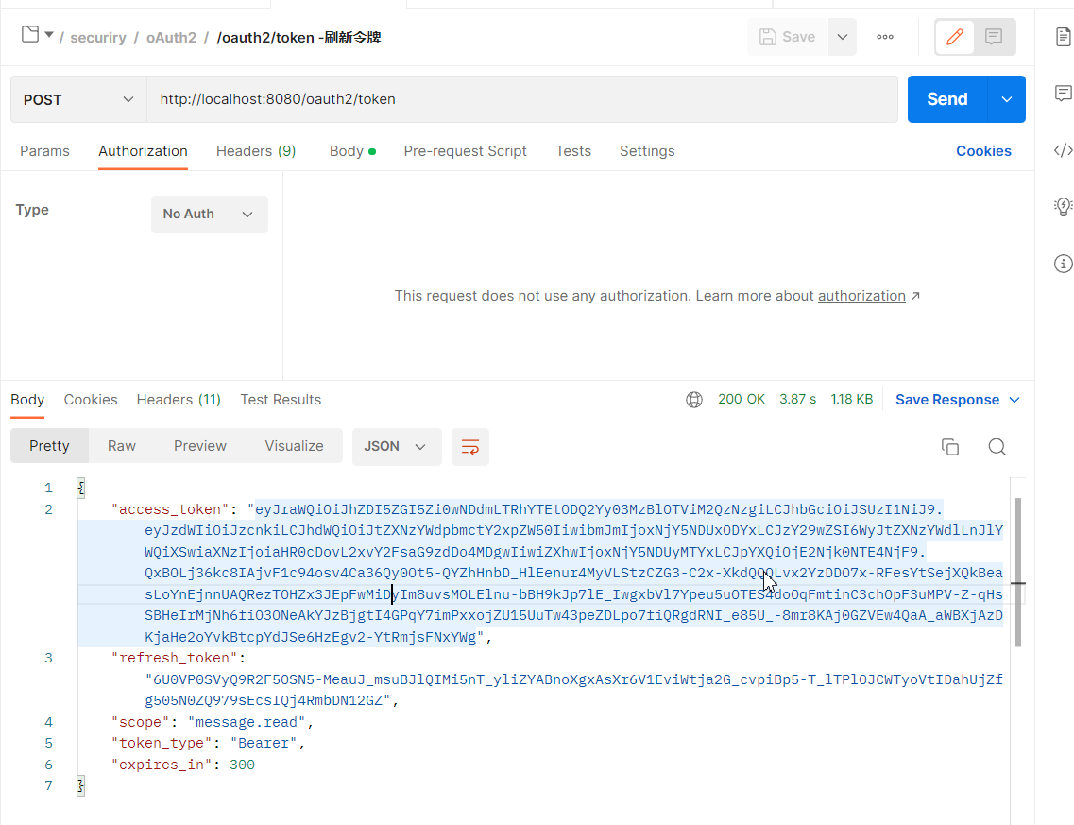
Task: Open the authorization help link
Action: (x=861, y=296)
